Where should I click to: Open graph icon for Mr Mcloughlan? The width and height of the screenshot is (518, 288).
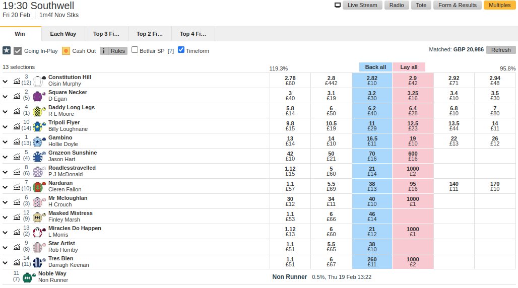click(17, 202)
